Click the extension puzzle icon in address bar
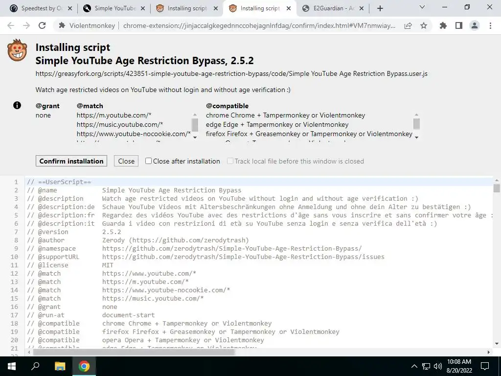 click(x=62, y=25)
